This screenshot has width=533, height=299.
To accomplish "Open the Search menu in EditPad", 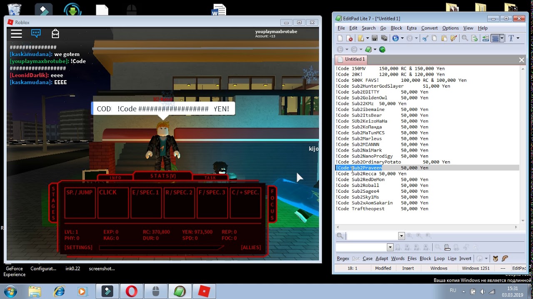I will 369,28.
